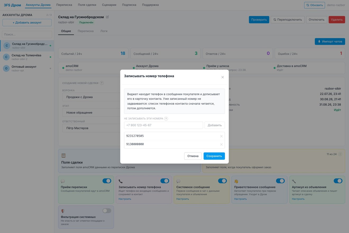Switch to the Общие tab
This screenshot has height=233, width=349.
66,31
